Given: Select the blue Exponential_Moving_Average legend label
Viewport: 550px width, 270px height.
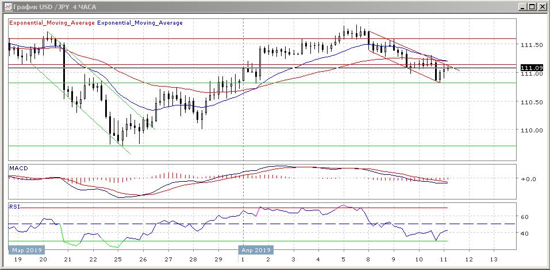Looking at the screenshot, I should 140,23.
